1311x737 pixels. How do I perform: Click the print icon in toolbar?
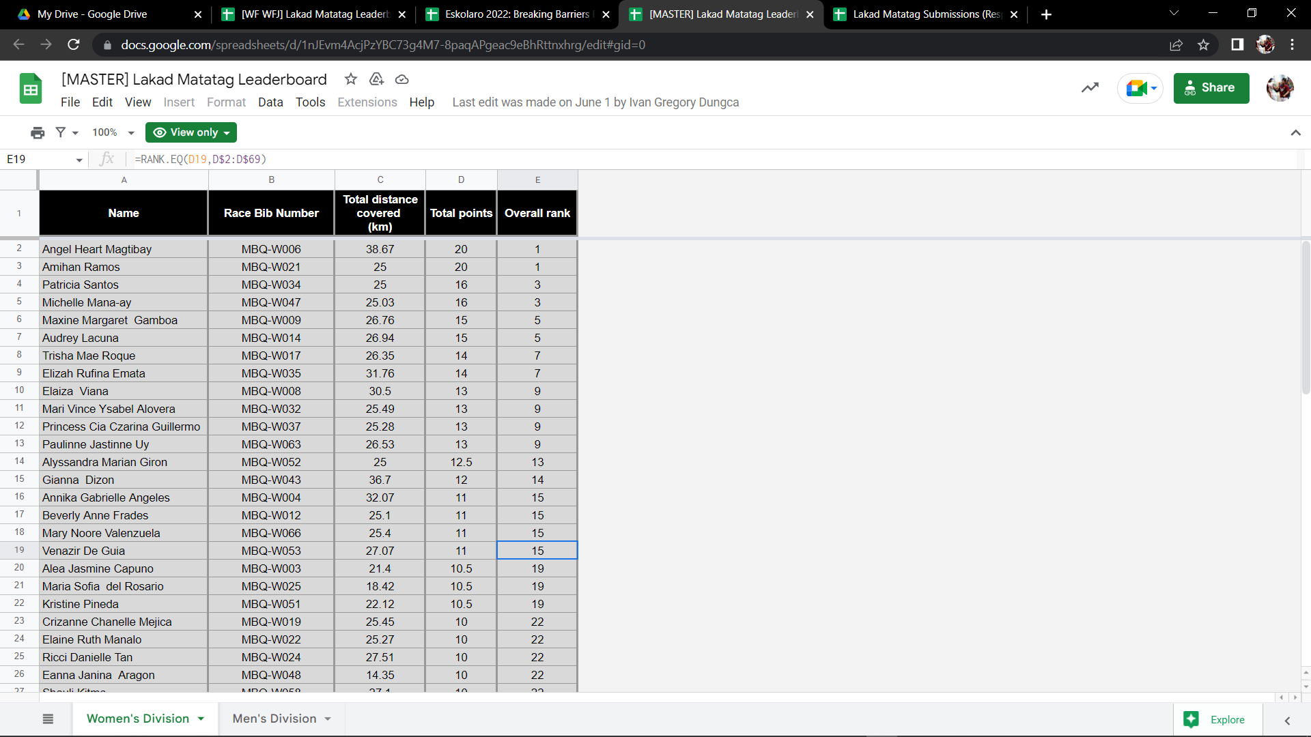tap(38, 132)
